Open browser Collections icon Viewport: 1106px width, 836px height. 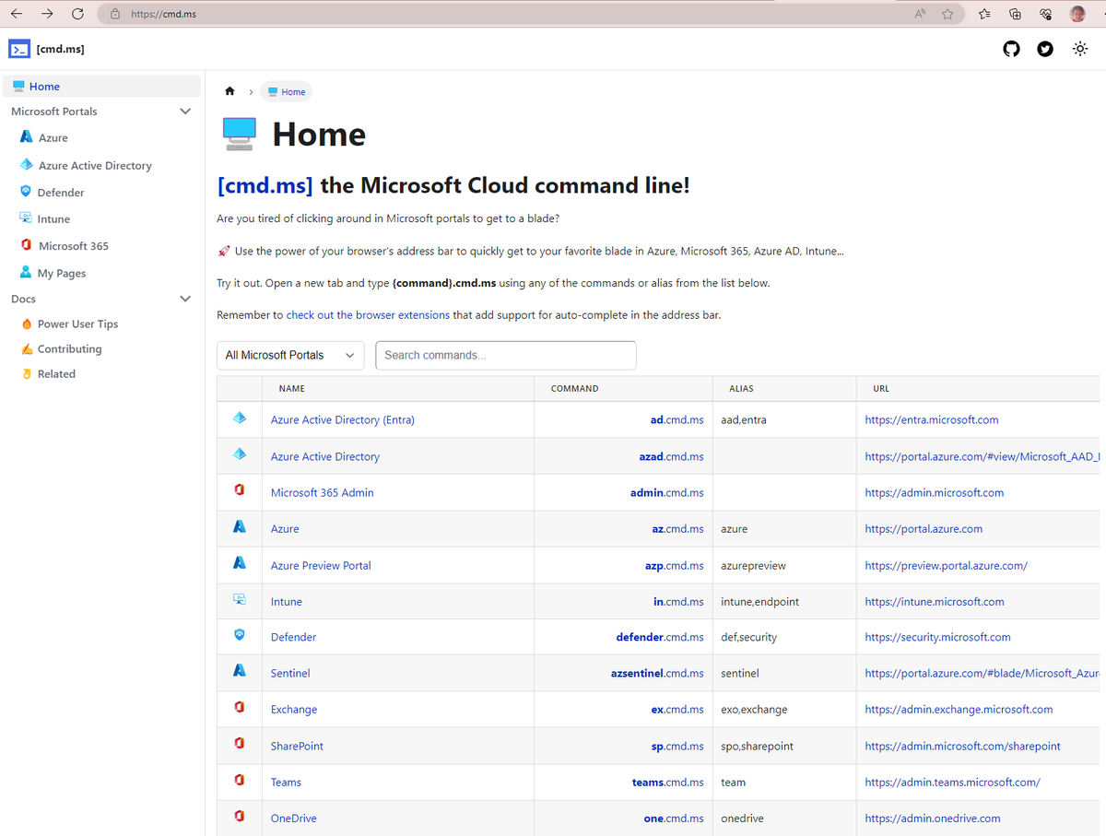tap(1015, 14)
